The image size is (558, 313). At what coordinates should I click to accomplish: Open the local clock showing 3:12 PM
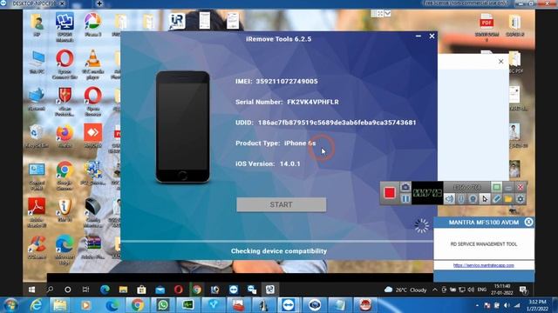point(537,305)
